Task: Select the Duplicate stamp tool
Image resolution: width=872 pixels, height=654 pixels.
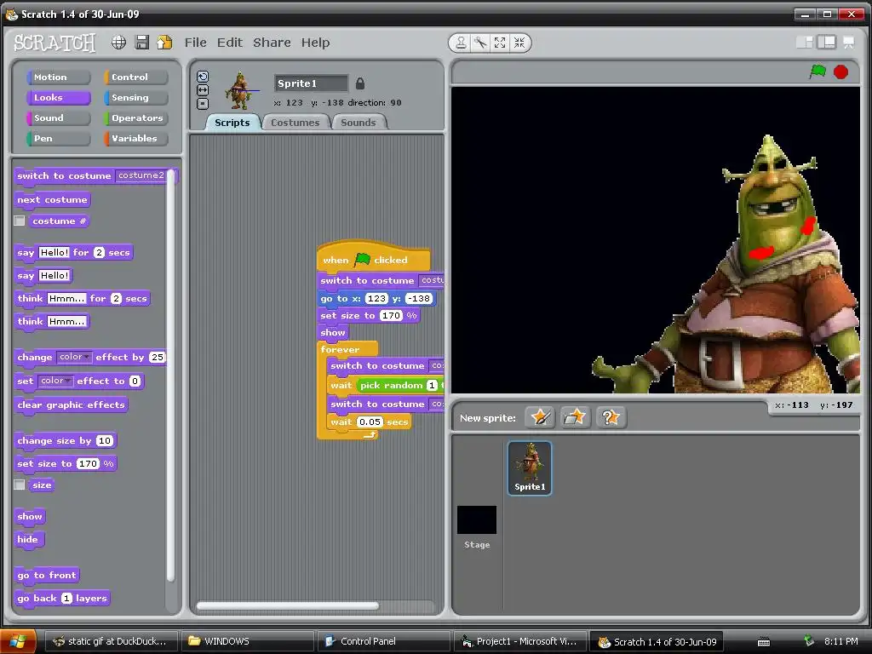Action: click(461, 43)
